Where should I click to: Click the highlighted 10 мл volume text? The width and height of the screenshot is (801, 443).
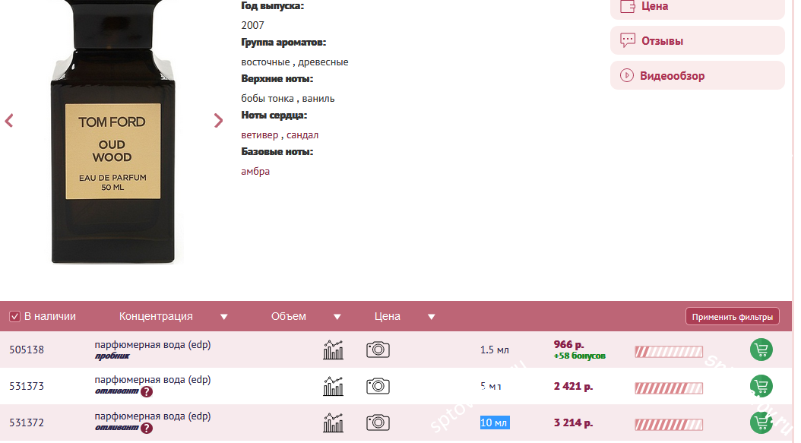tap(495, 423)
